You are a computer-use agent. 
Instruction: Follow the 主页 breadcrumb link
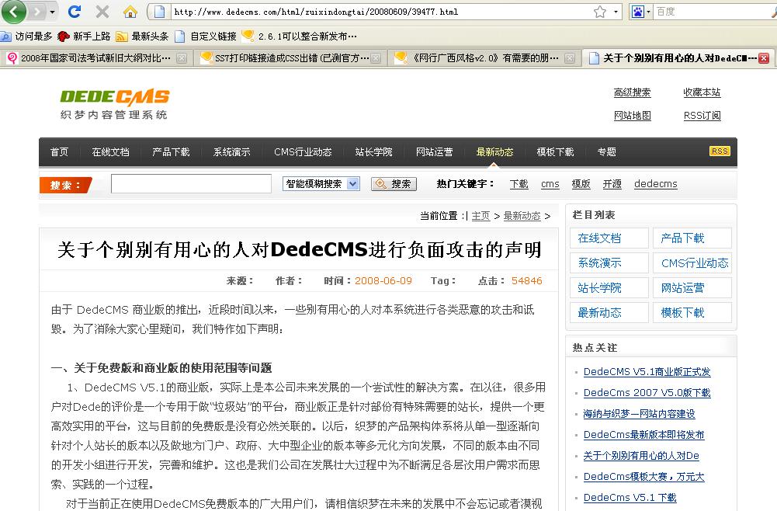pyautogui.click(x=480, y=216)
